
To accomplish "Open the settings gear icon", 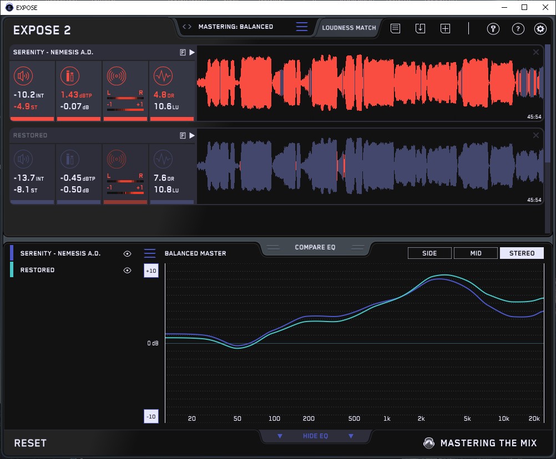I will tap(540, 29).
